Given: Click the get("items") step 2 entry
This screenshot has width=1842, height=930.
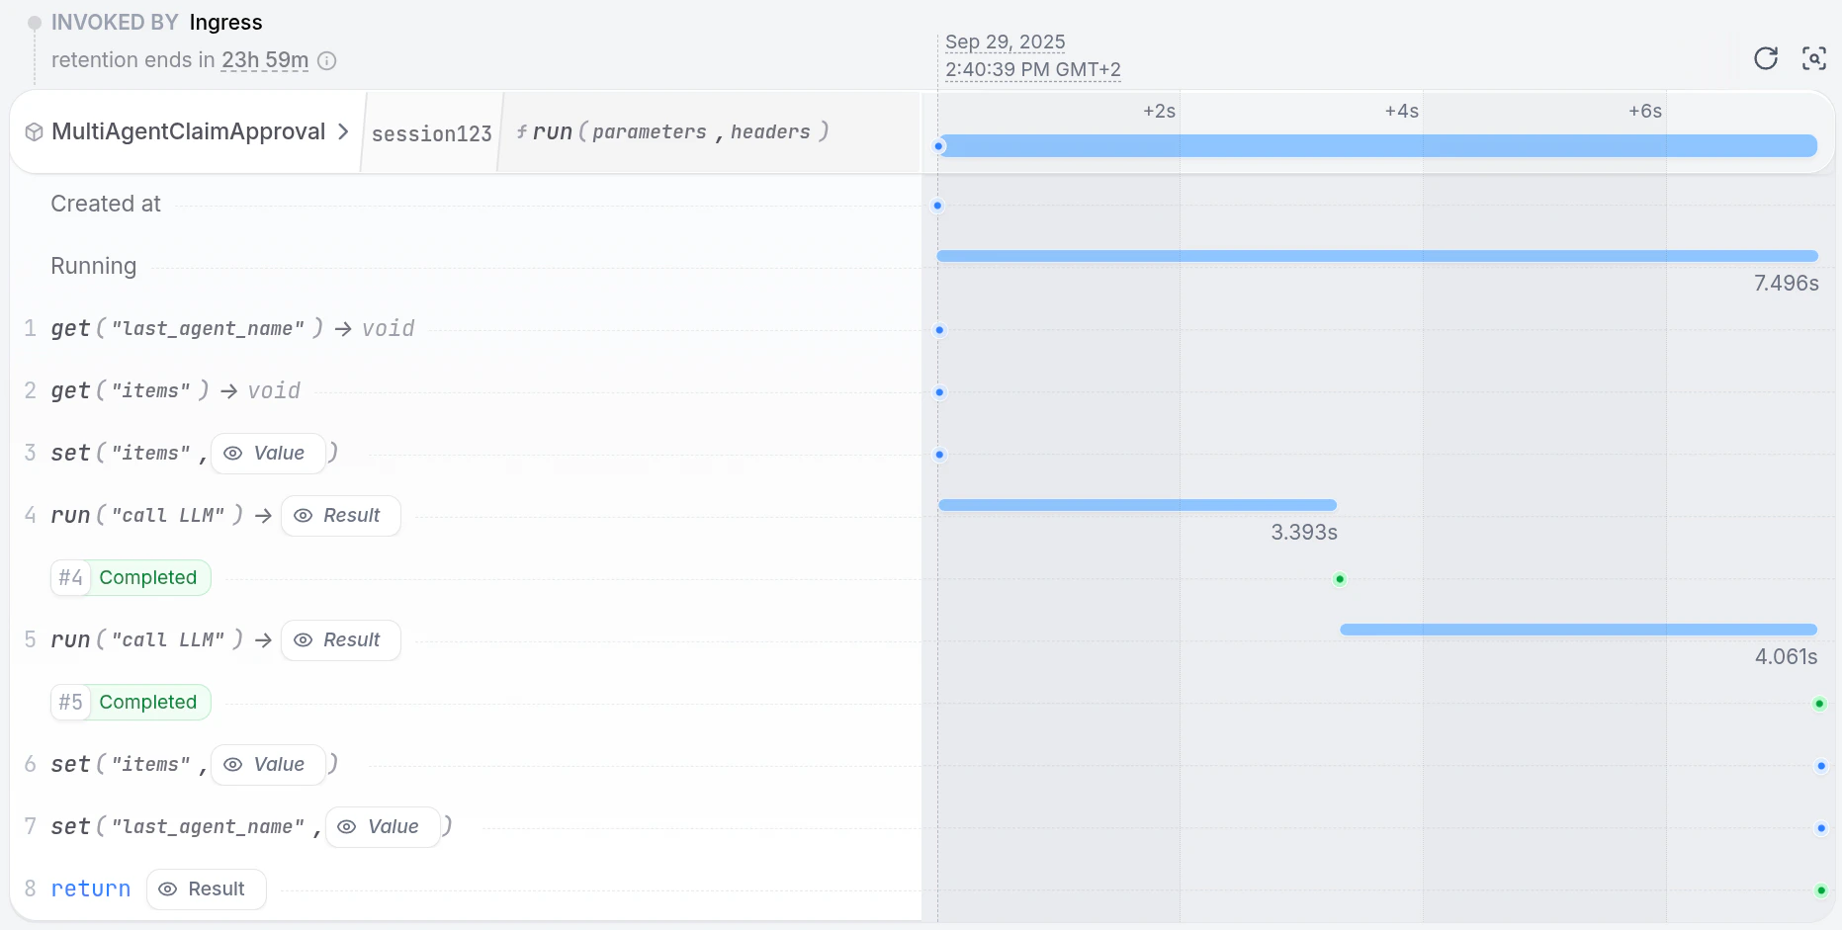Looking at the screenshot, I should click(175, 390).
